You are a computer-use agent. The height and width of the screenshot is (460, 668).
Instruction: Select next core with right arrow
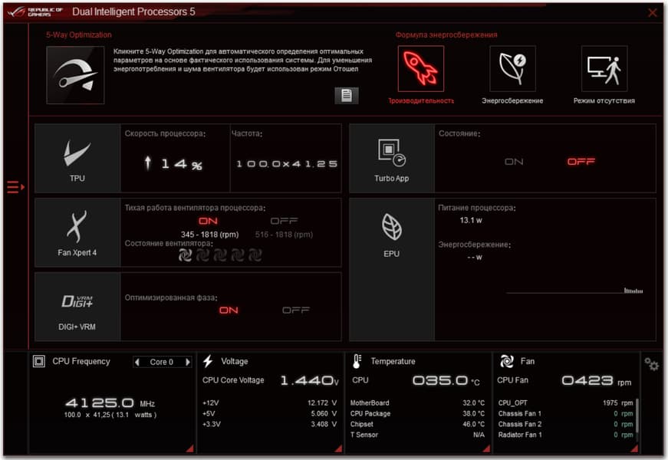(187, 362)
